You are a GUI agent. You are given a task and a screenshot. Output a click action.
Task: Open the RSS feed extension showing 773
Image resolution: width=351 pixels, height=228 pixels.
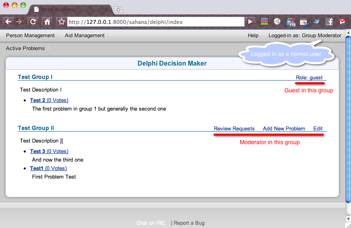(291, 22)
